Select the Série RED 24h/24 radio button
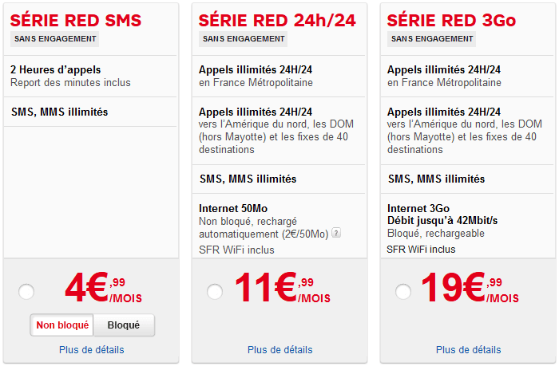 (215, 292)
